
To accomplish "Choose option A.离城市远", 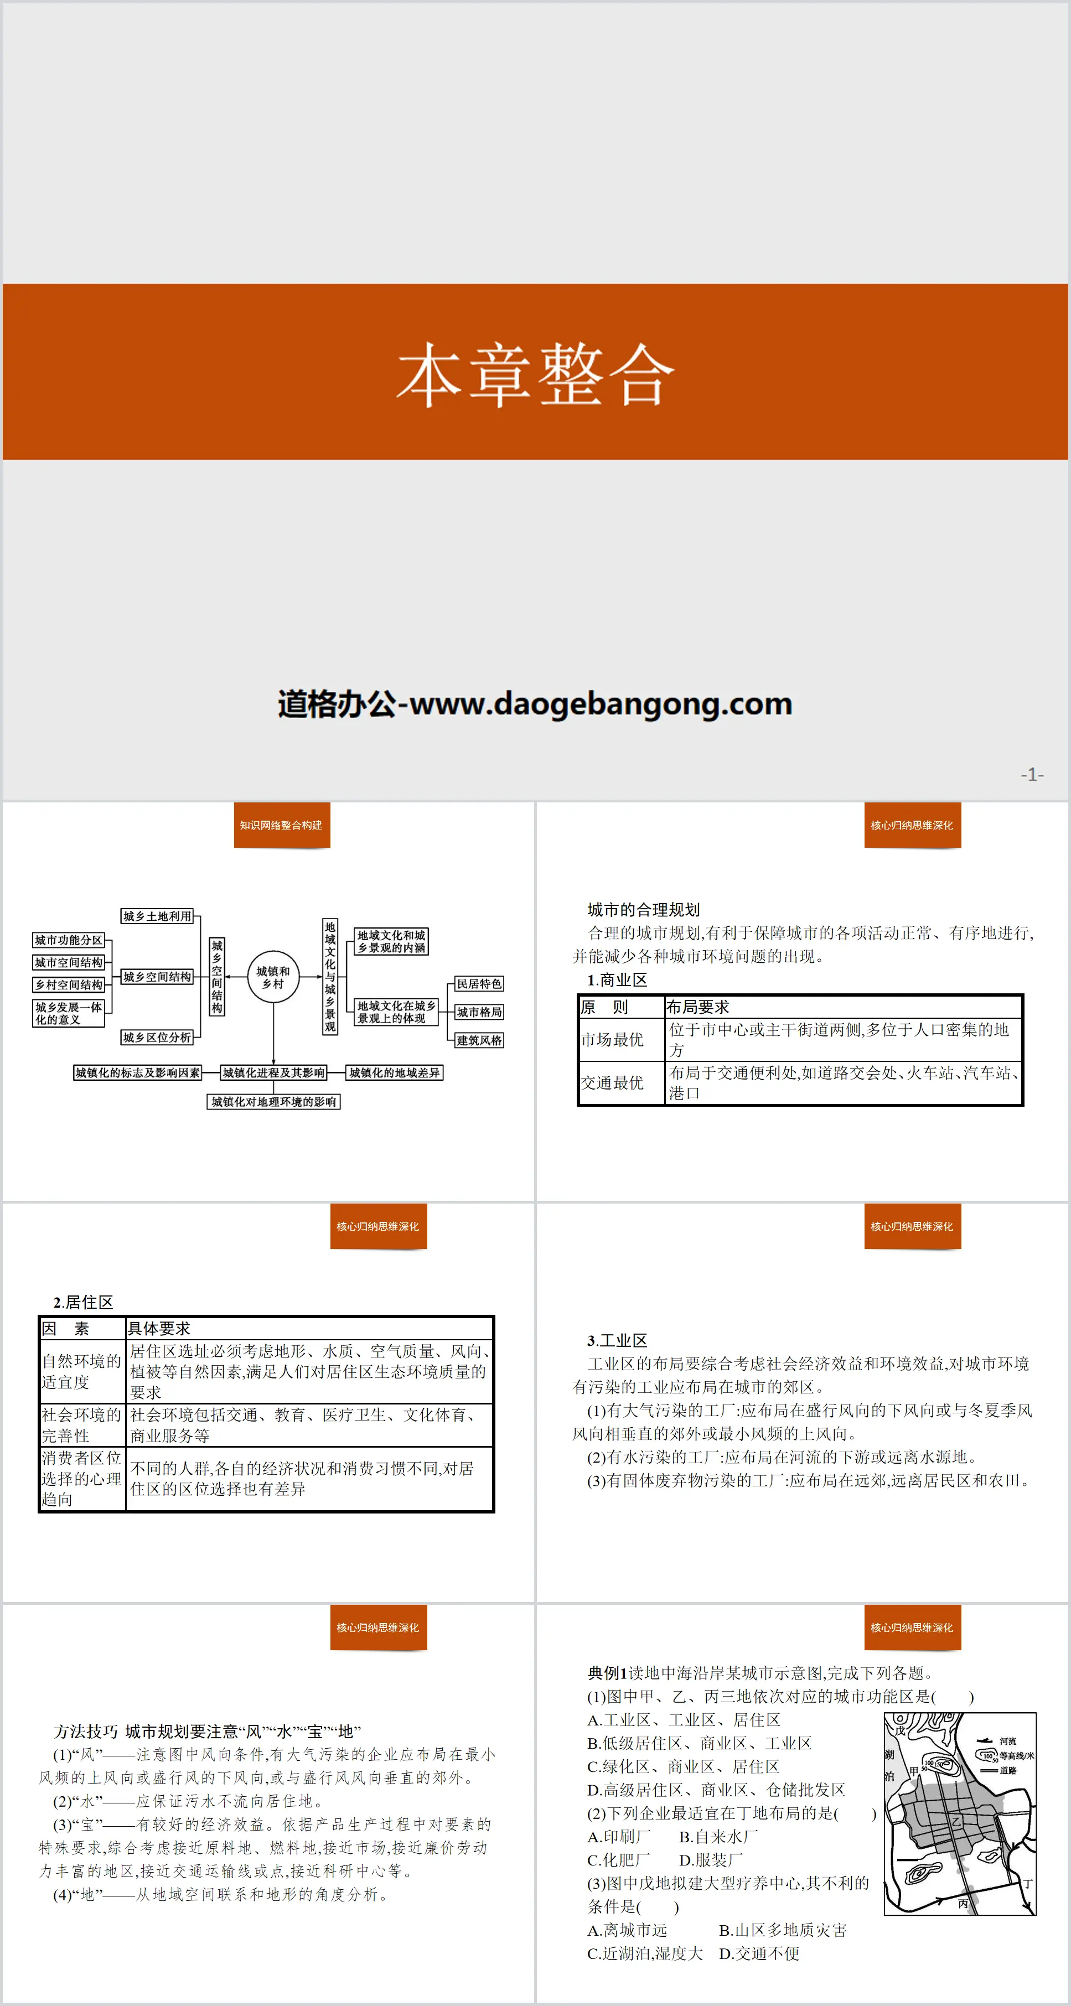I will point(627,1930).
